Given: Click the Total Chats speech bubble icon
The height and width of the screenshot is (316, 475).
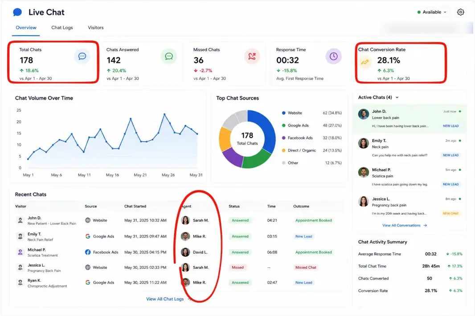Looking at the screenshot, I should [82, 56].
